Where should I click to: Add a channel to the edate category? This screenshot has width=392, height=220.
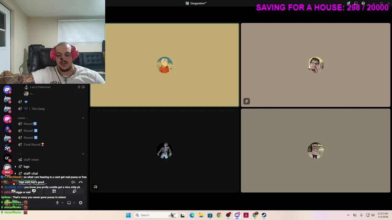(83, 118)
